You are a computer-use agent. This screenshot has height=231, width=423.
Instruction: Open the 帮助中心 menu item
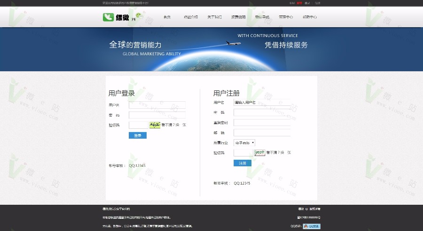tap(309, 17)
